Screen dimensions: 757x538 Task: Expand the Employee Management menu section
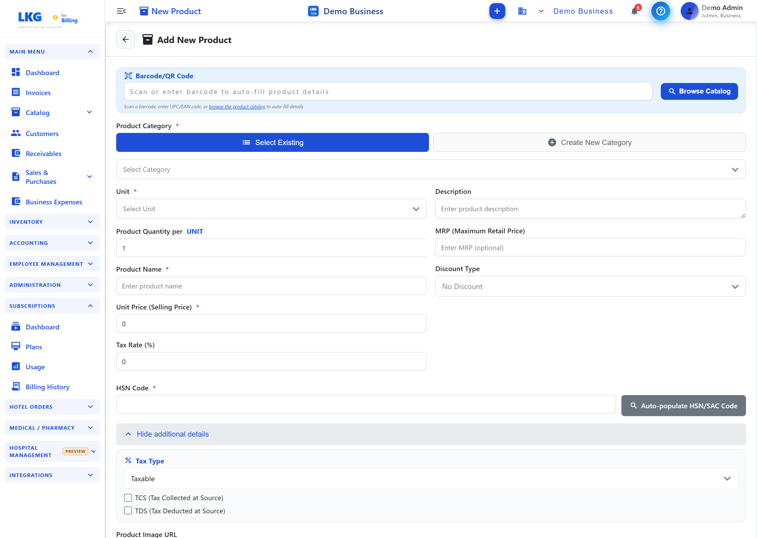point(52,264)
